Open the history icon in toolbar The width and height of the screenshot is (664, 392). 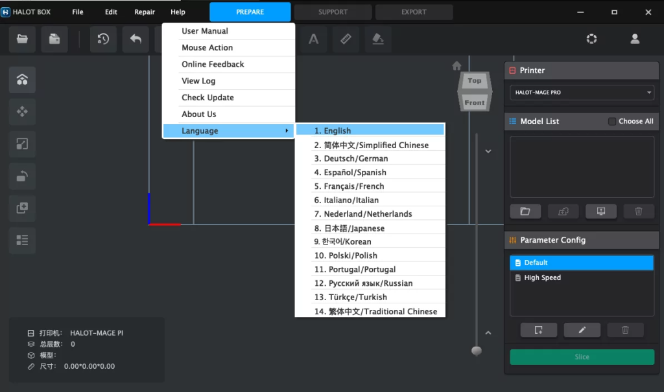pos(103,39)
